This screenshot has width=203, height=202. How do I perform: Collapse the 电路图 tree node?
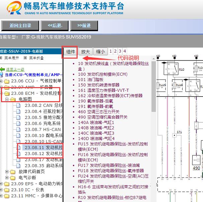coord(7,99)
